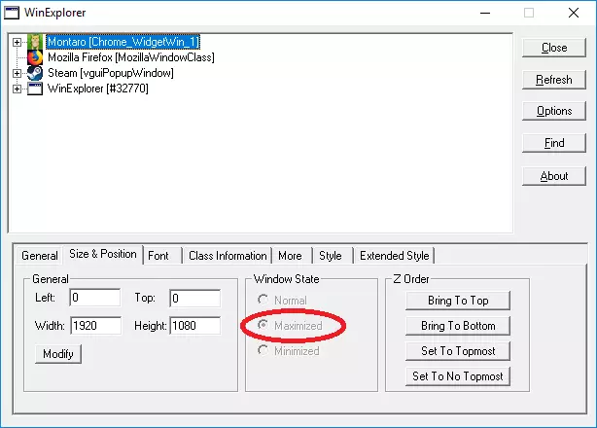Minimize the WinExplorer window
This screenshot has width=597, height=428.
[x=485, y=13]
